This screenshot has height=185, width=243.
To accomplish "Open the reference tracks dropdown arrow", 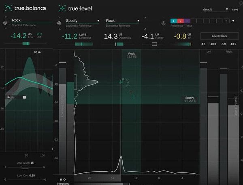I will click(x=233, y=21).
